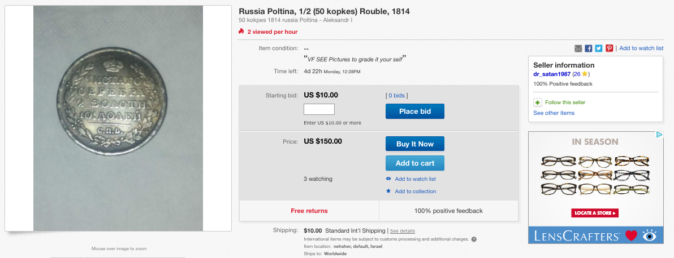Image resolution: width=674 pixels, height=258 pixels.
Task: Click Locate a Store in LensCrafters ad
Action: point(595,213)
